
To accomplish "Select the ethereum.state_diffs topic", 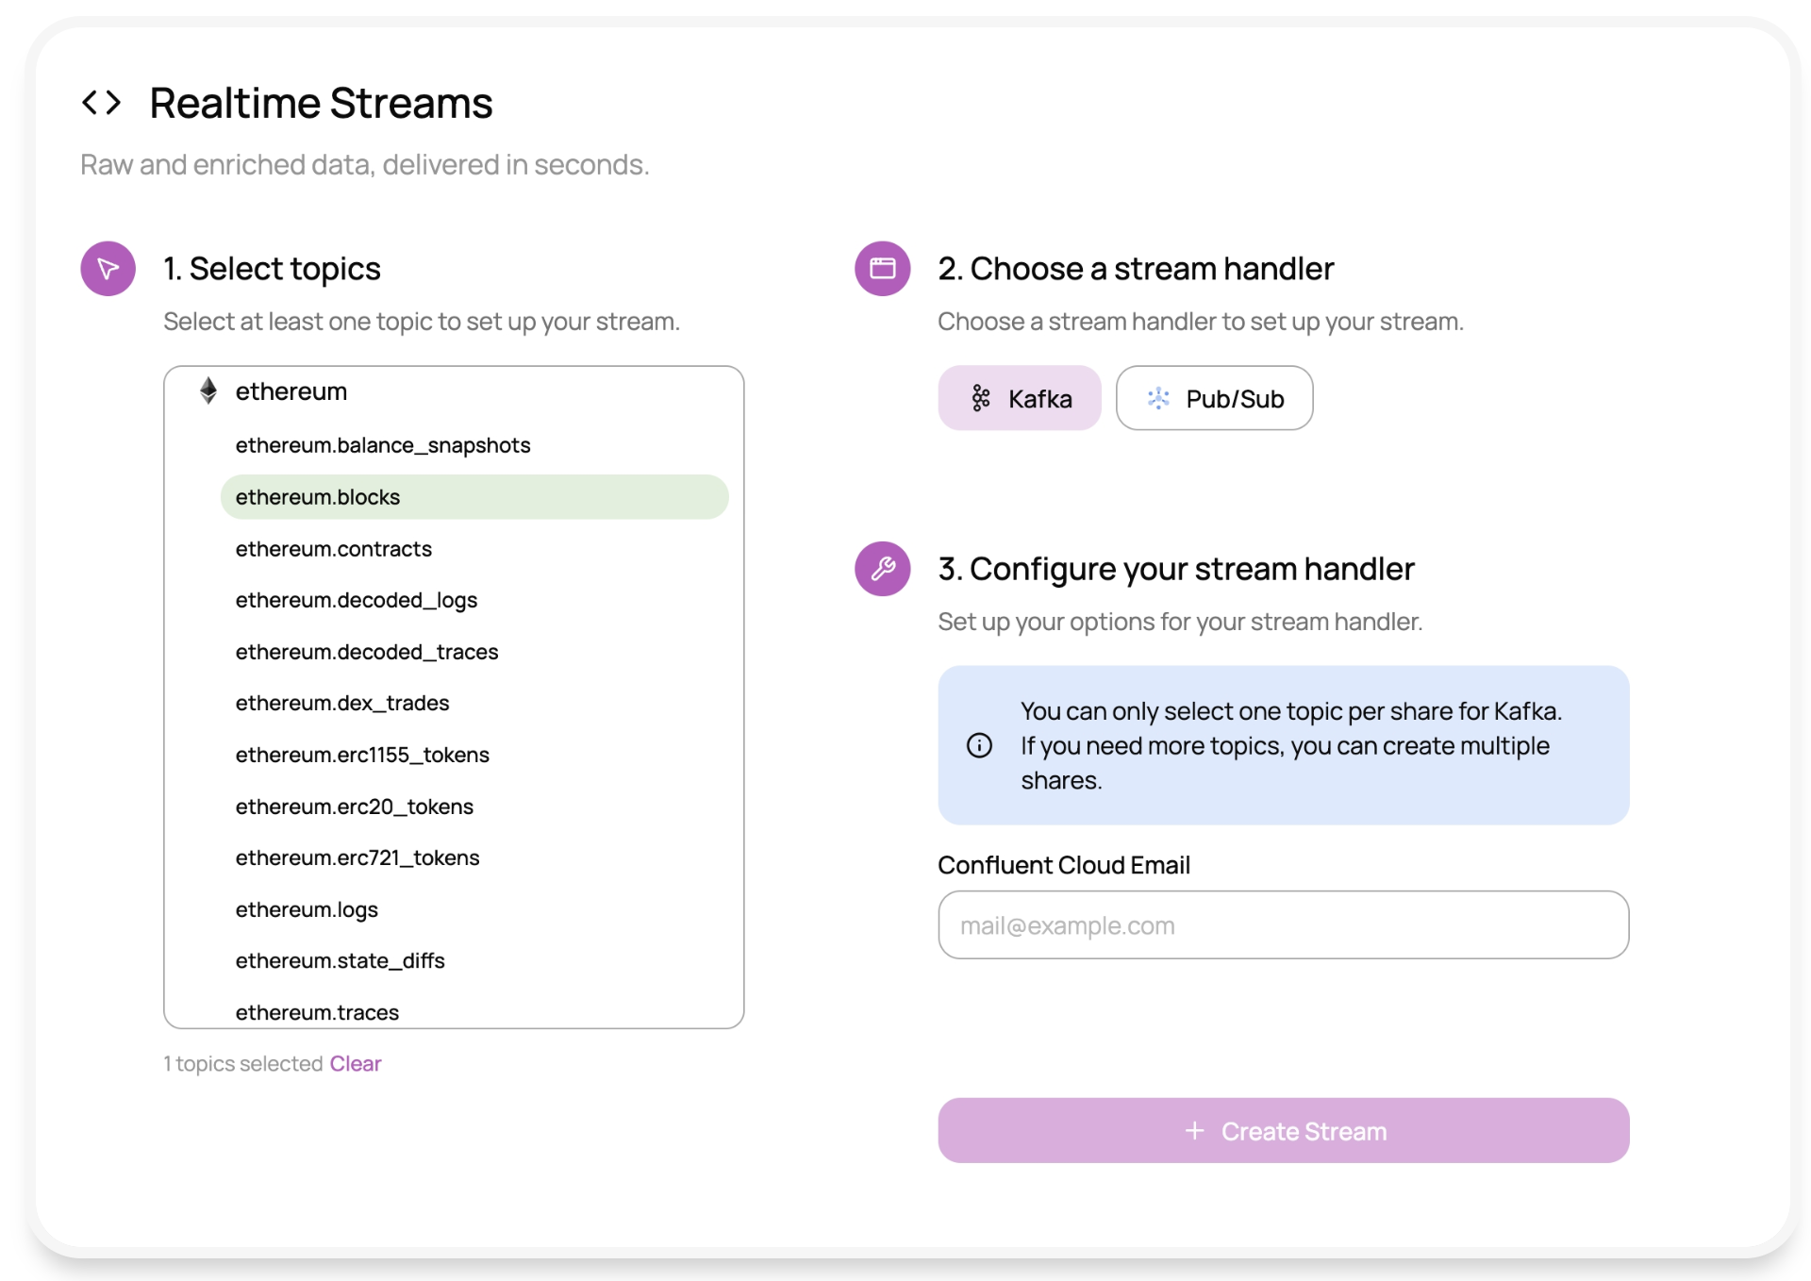I will [340, 960].
